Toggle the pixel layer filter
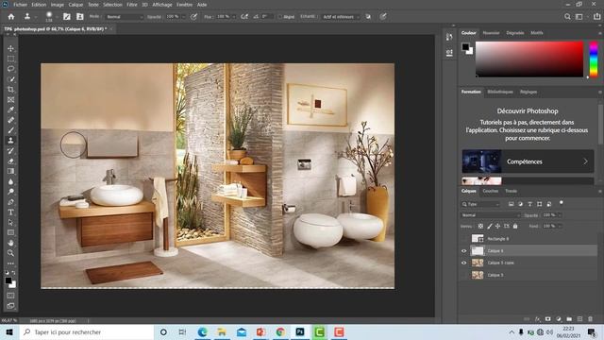 pos(511,204)
